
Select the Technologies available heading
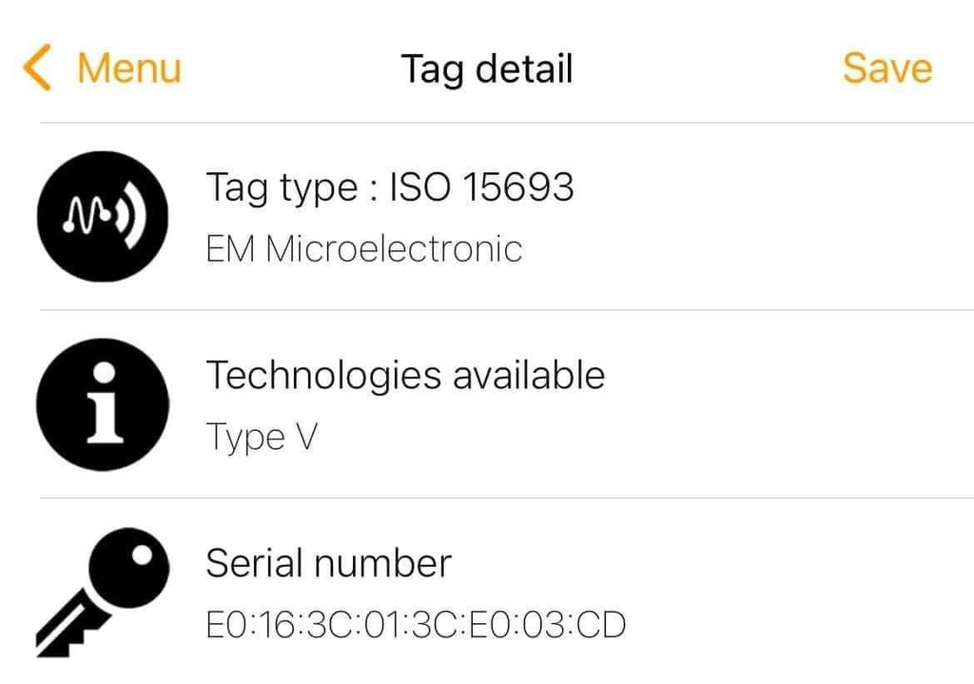pyautogui.click(x=405, y=375)
